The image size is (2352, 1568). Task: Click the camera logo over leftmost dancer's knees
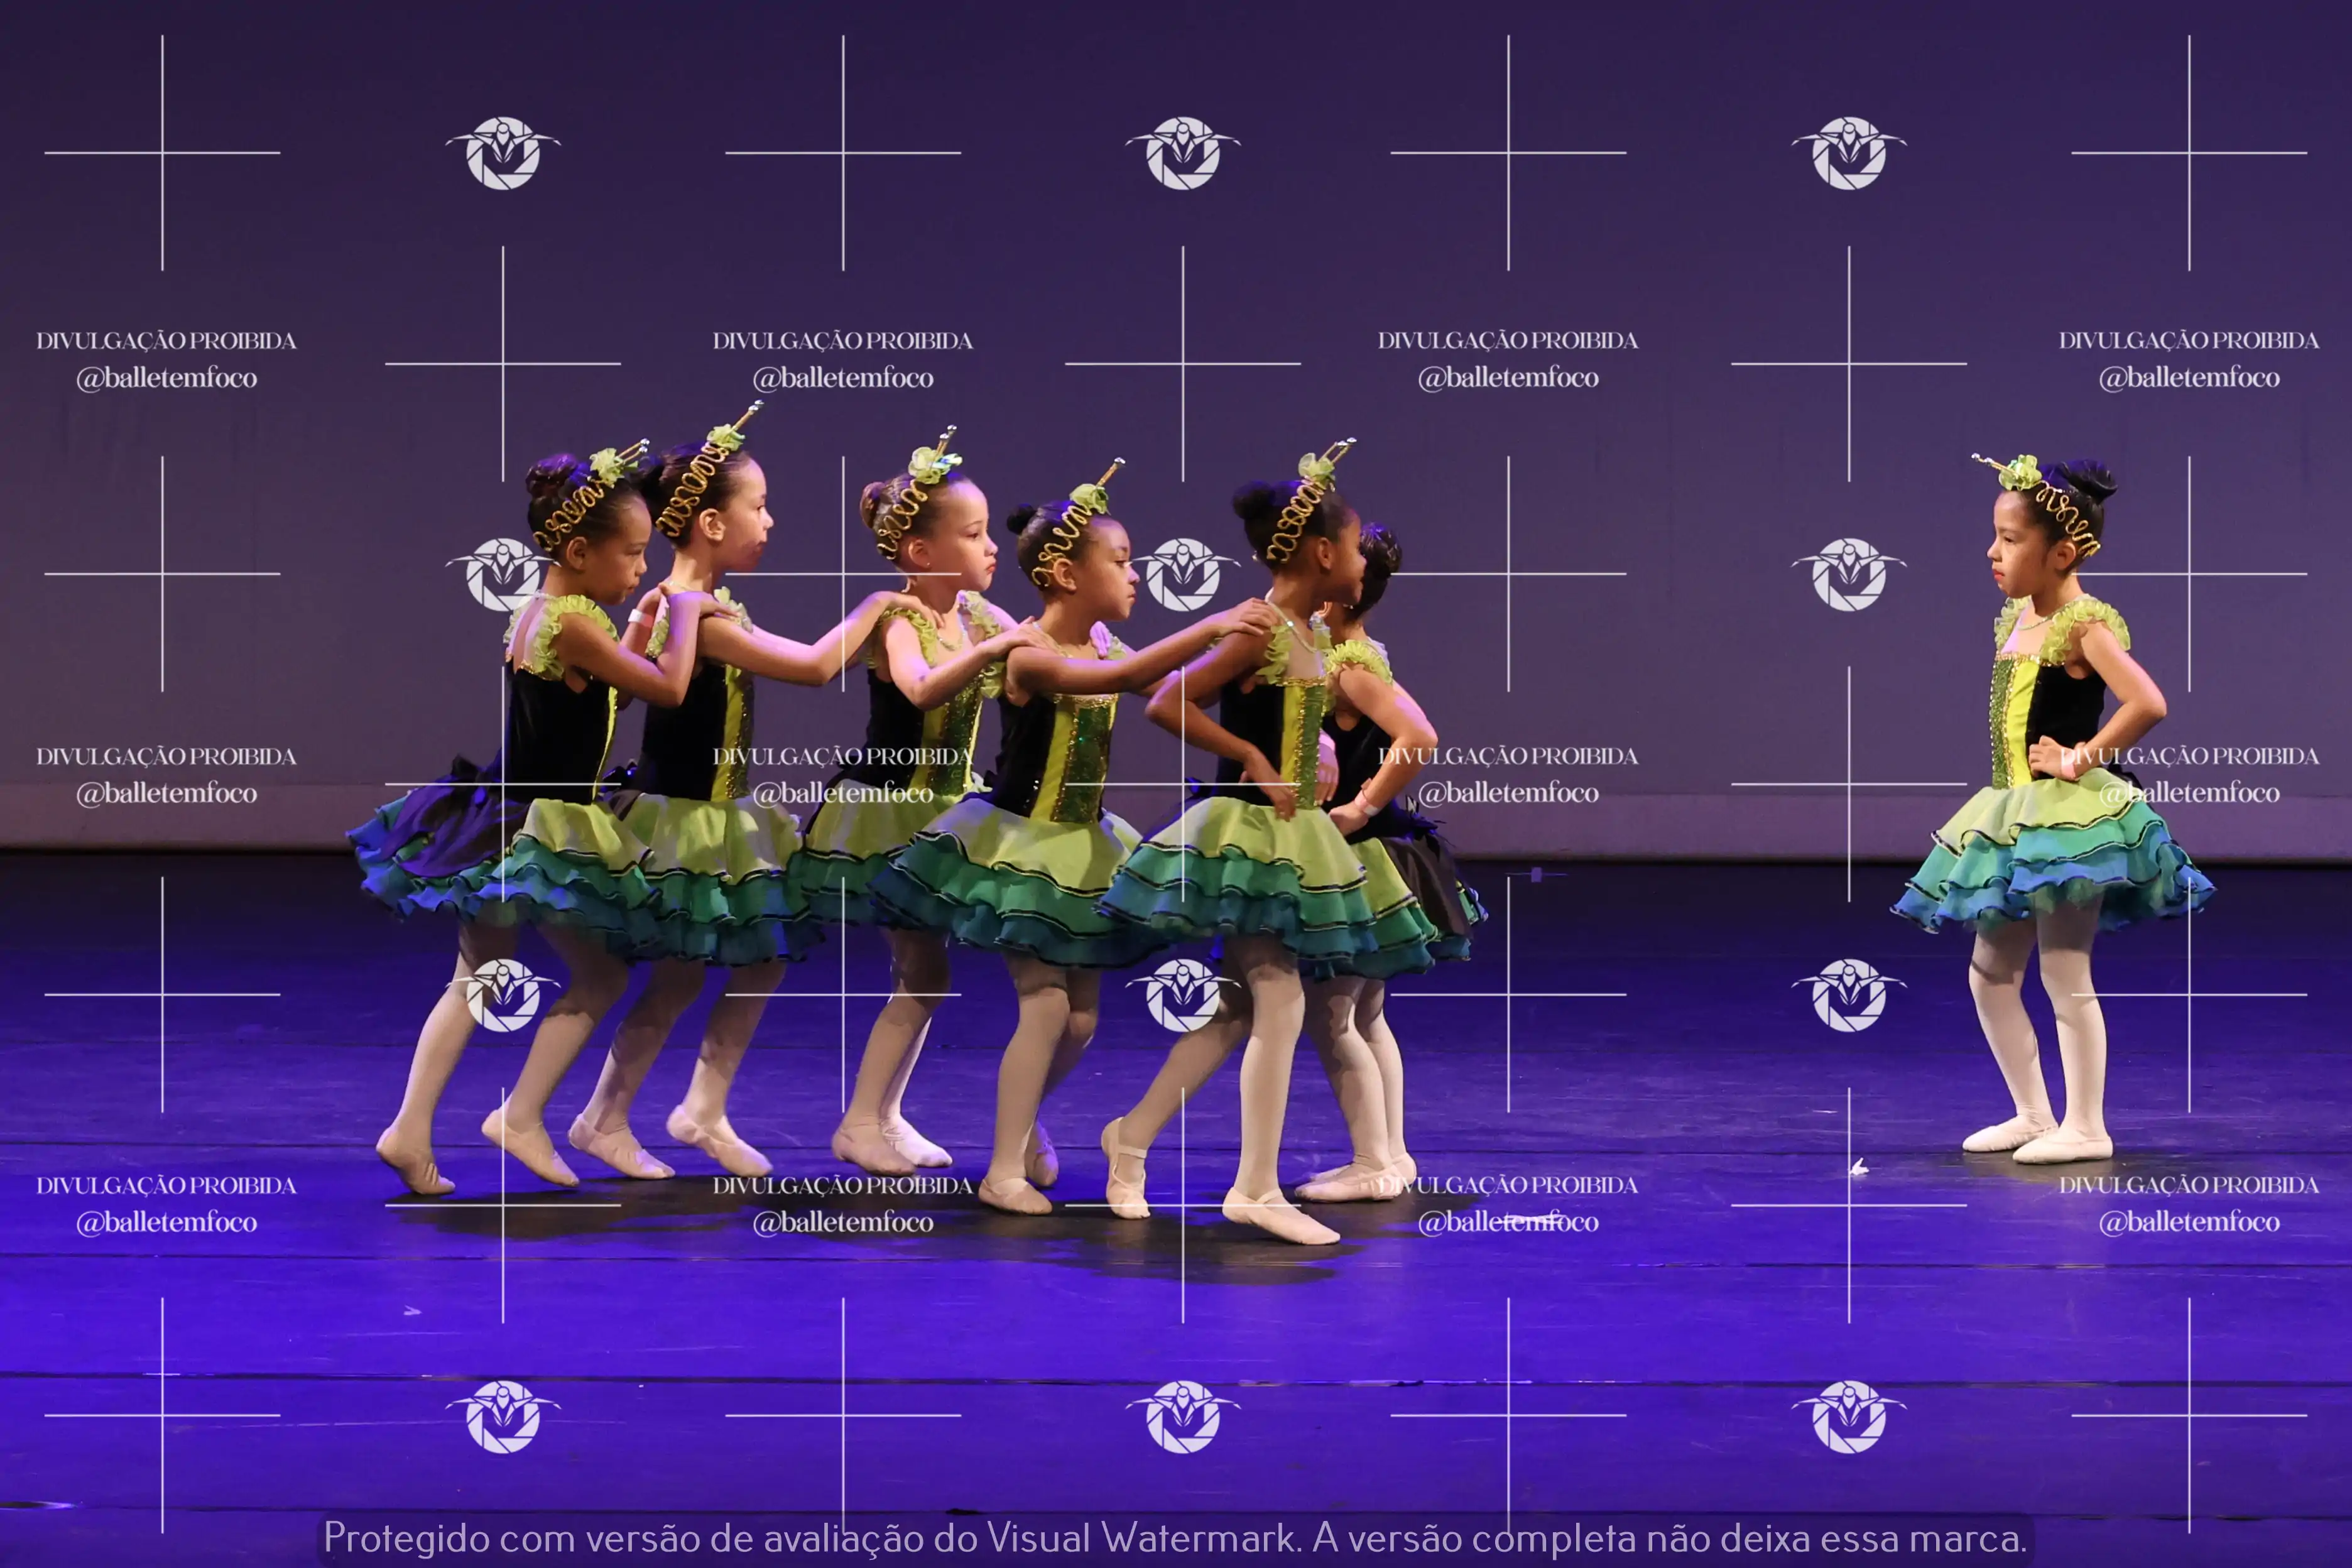coord(503,995)
